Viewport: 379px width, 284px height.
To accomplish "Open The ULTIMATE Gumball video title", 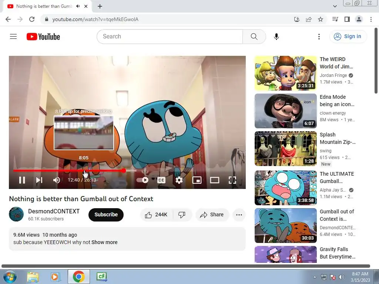I will [x=337, y=177].
